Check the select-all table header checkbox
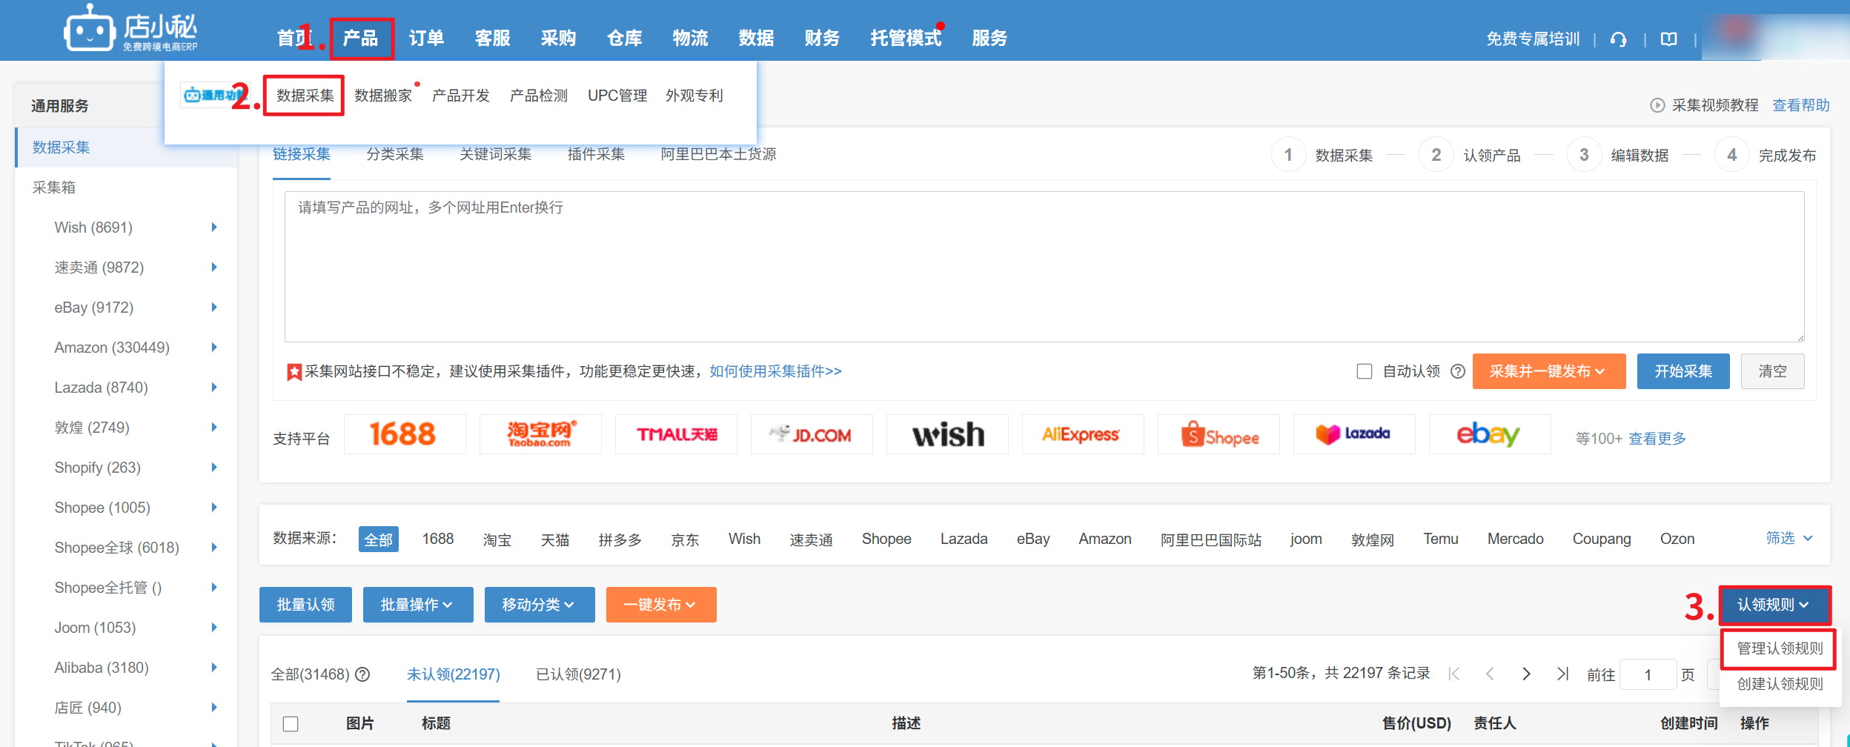The height and width of the screenshot is (747, 1850). coord(291,723)
